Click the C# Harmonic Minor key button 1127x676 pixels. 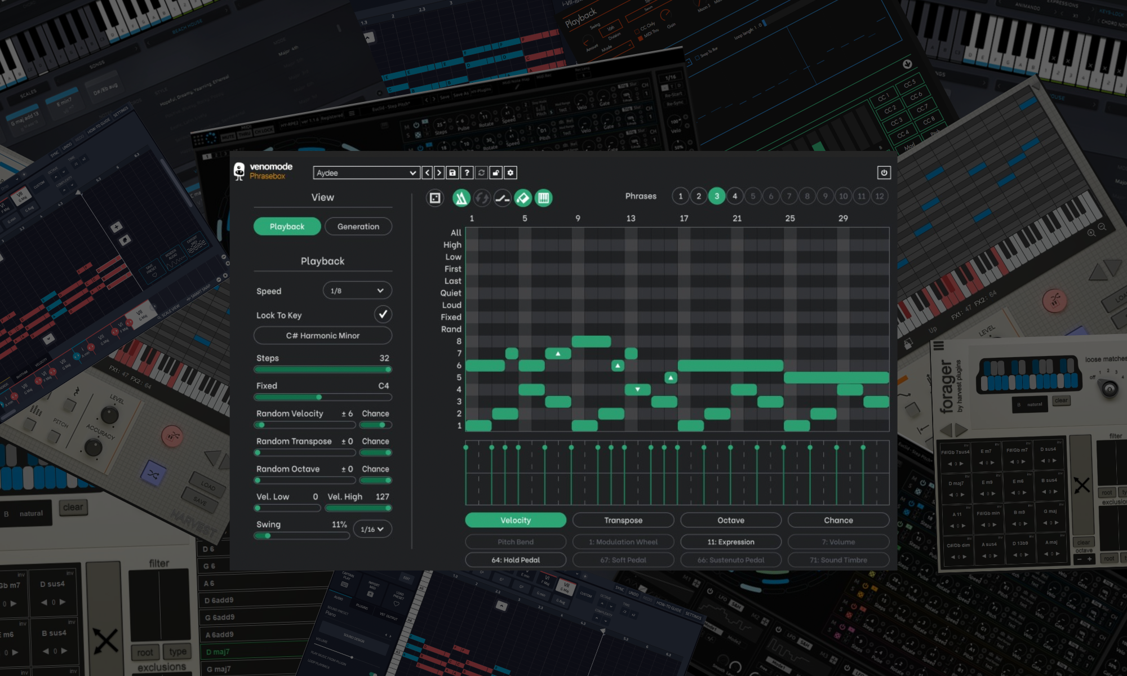(322, 336)
